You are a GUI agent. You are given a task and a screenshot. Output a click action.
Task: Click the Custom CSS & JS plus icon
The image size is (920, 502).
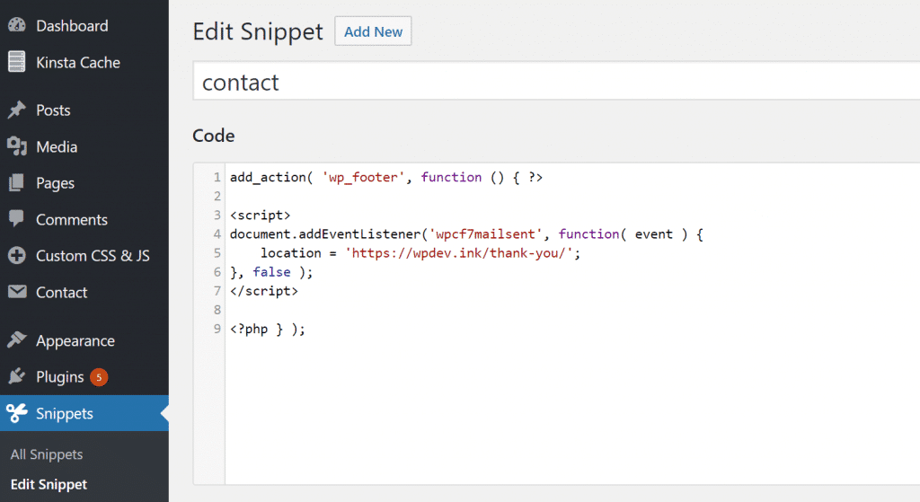tap(16, 256)
